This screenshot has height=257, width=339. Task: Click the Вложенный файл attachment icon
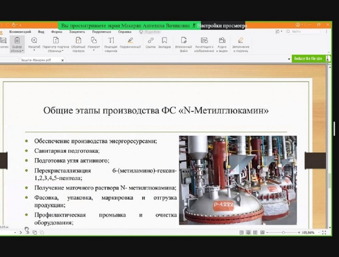pyautogui.click(x=184, y=41)
